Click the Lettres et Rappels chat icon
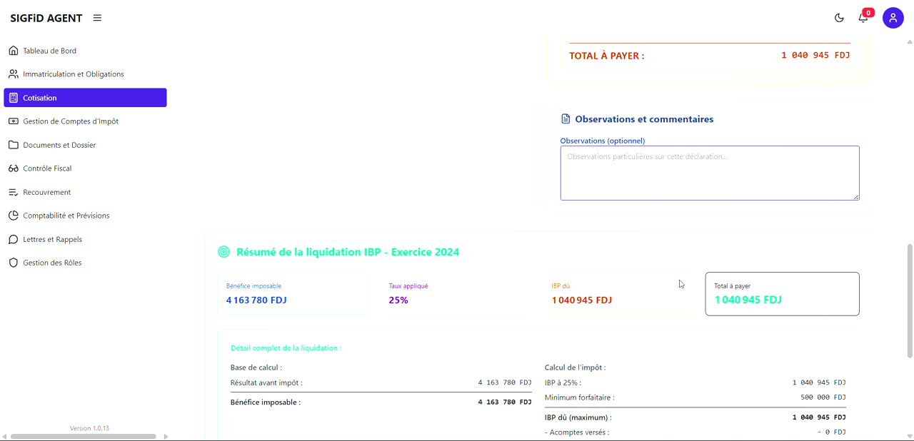This screenshot has width=914, height=441. (13, 239)
